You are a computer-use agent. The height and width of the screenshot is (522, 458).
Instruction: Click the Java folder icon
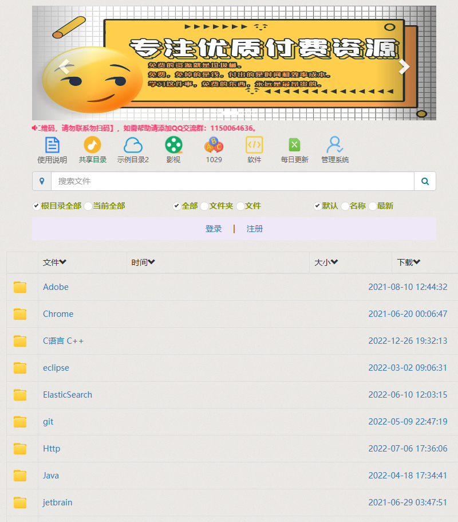coord(20,476)
